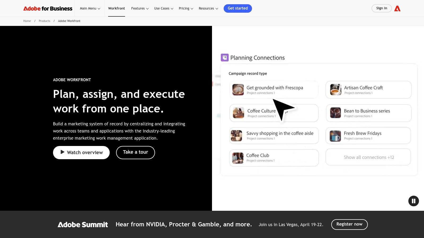The width and height of the screenshot is (424, 238).
Task: Click the Adobe for Business logo
Action: 48,8
